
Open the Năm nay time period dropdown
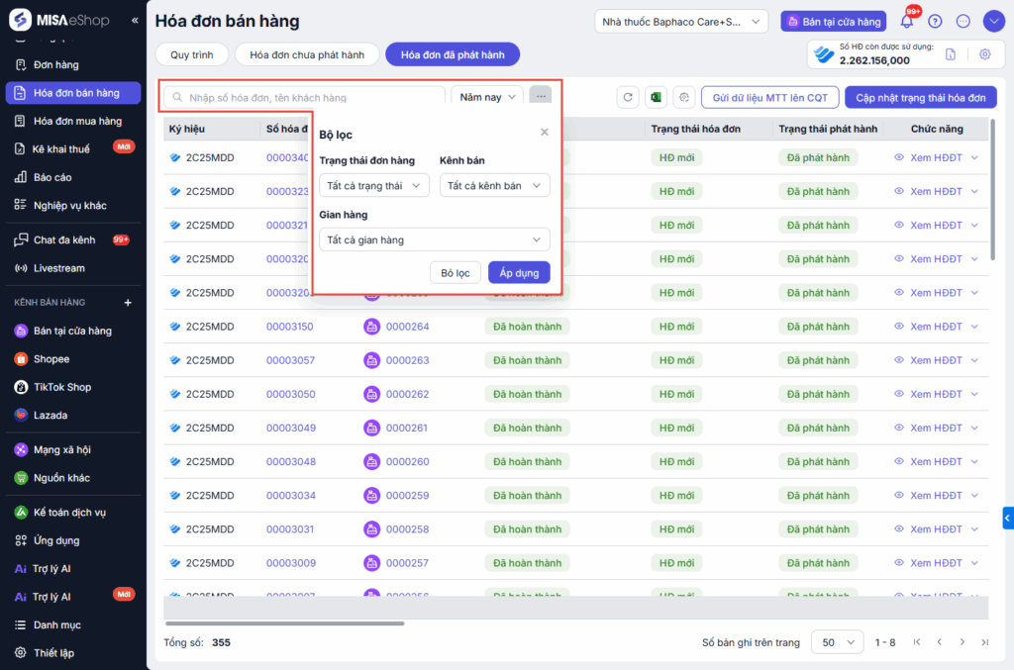tap(487, 97)
